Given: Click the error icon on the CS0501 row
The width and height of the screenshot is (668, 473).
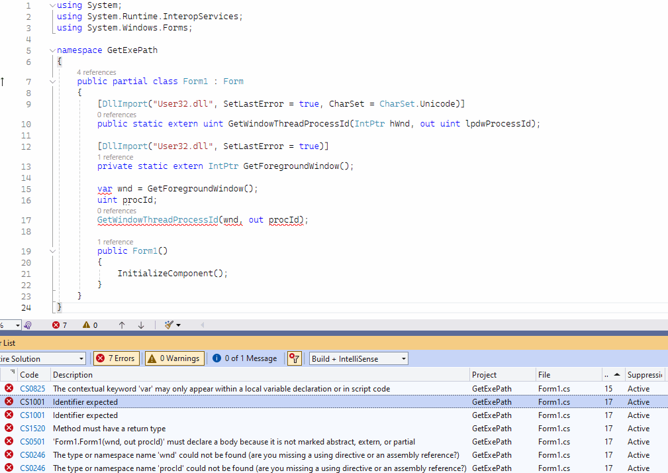Looking at the screenshot, I should (x=9, y=441).
